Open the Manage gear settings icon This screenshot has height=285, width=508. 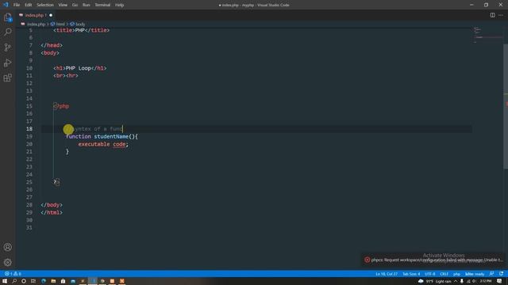coord(7,262)
